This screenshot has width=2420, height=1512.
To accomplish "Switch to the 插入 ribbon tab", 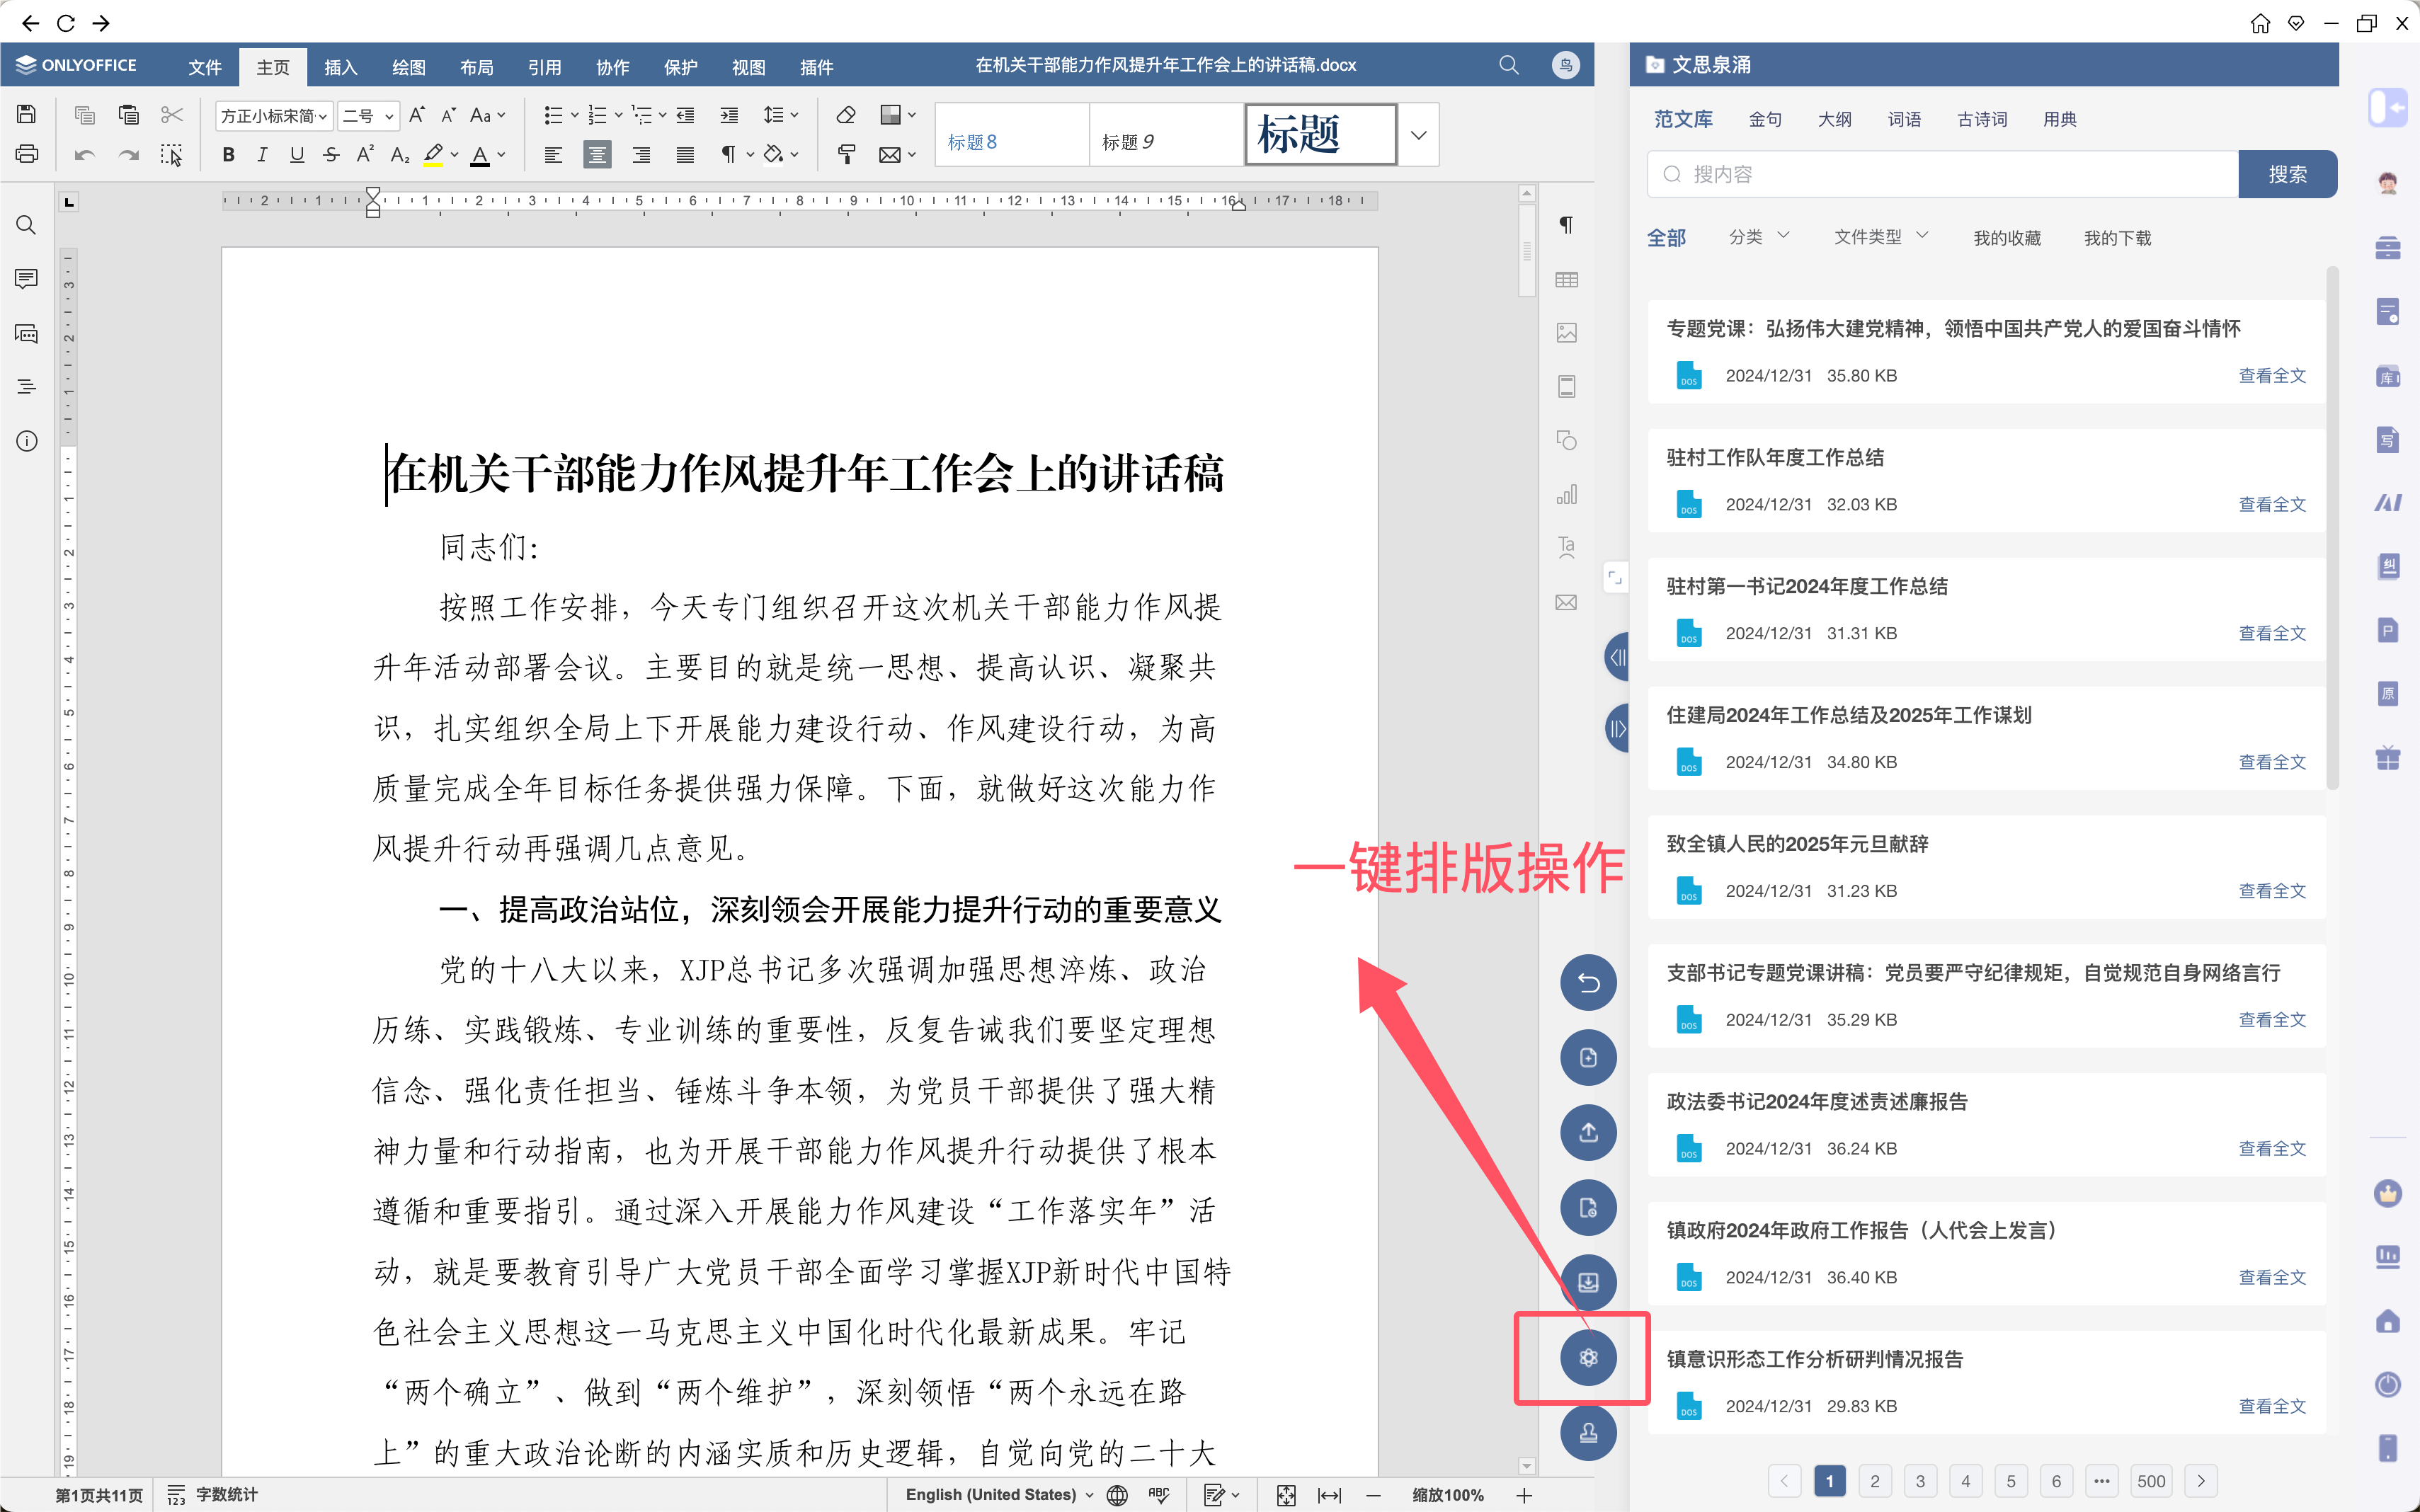I will pos(341,67).
